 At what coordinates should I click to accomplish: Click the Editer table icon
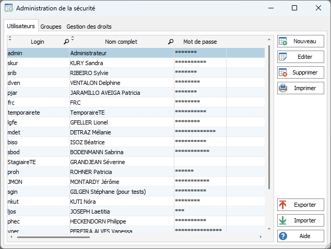click(x=283, y=57)
